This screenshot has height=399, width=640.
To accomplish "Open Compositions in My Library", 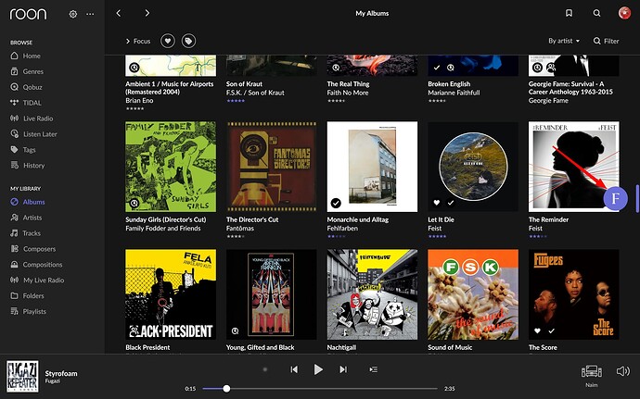I will pyautogui.click(x=36, y=265).
